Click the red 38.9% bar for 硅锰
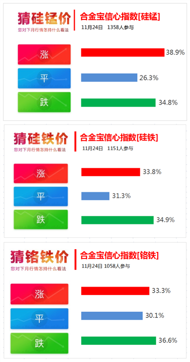The image size is (190, 362). coord(123,52)
